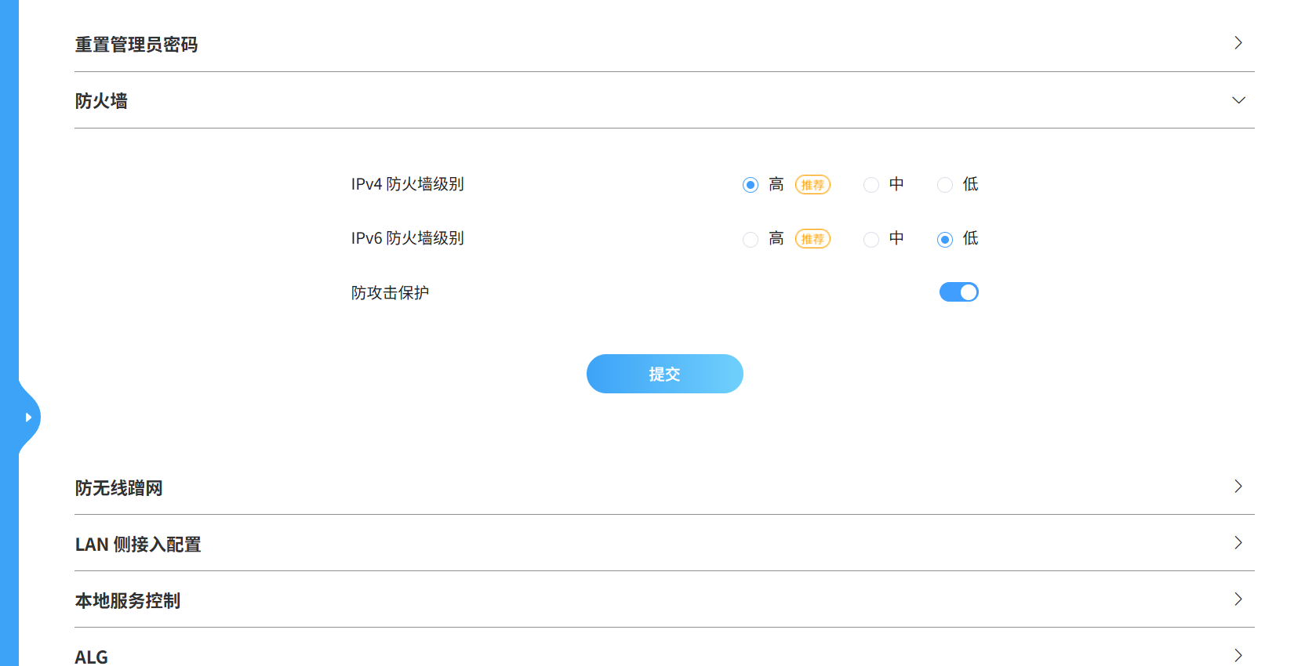The image size is (1305, 666).
Task: Expand LAN 侧接入配置 chevron
Action: click(1238, 543)
